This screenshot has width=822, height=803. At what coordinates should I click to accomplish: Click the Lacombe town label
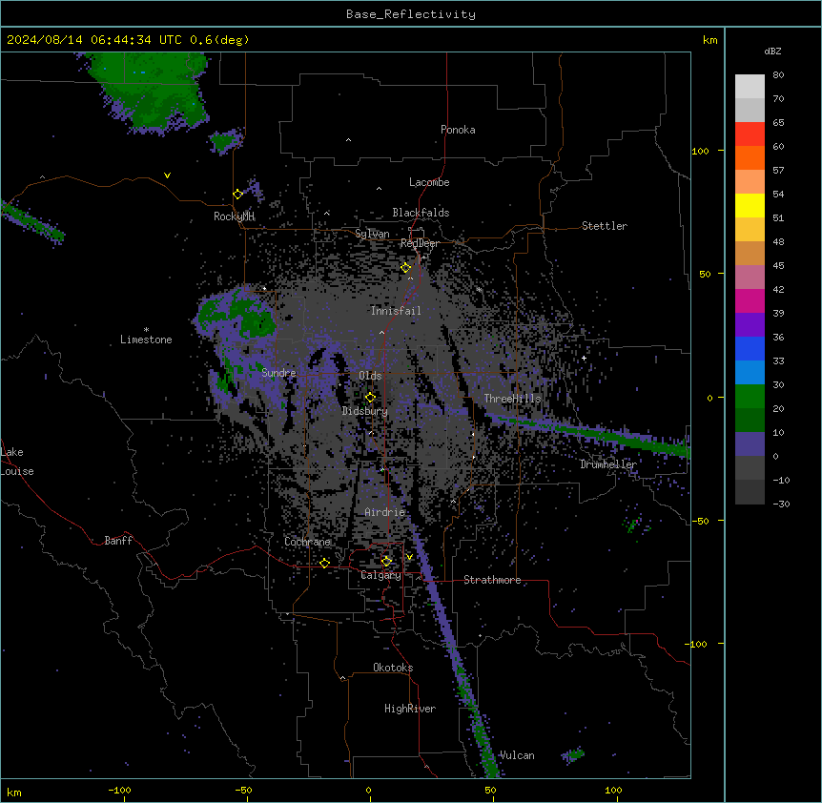(x=429, y=182)
